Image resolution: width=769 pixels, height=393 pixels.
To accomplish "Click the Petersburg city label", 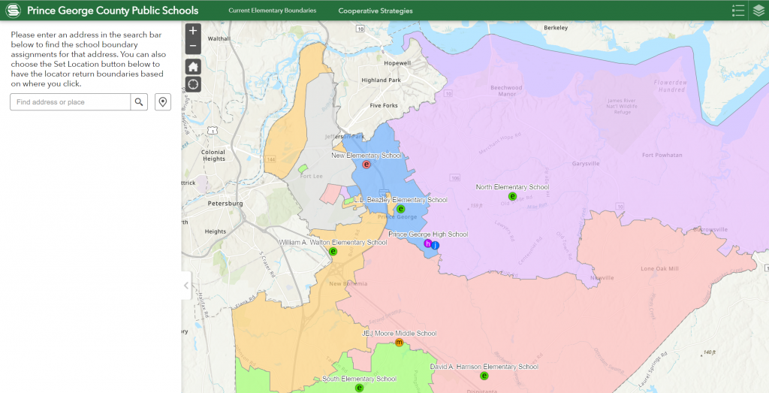I will pos(225,203).
